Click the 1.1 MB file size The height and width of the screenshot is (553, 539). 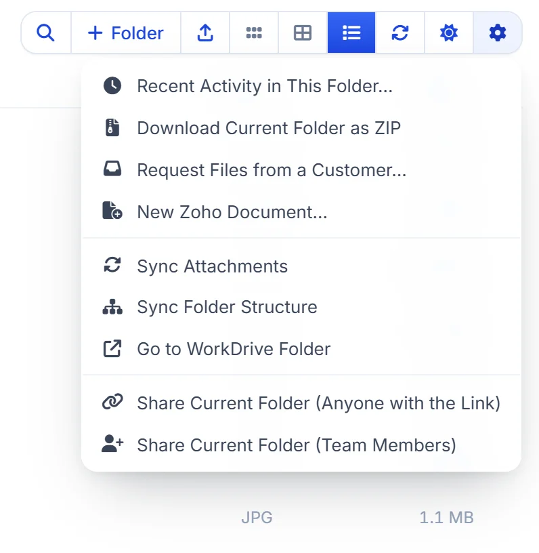(446, 518)
